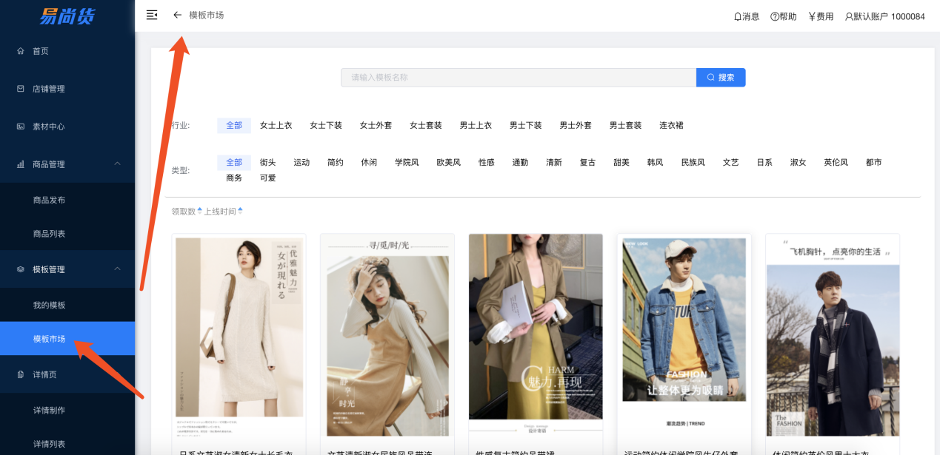Screen dimensions: 940x455
Task: Choose the 复古 style type
Action: tap(587, 163)
